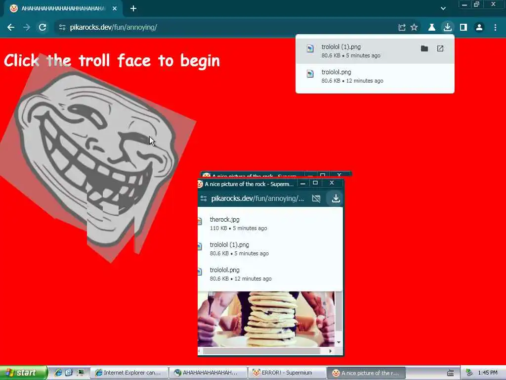Open the Windows Start menu
This screenshot has width=506, height=380.
(x=24, y=373)
